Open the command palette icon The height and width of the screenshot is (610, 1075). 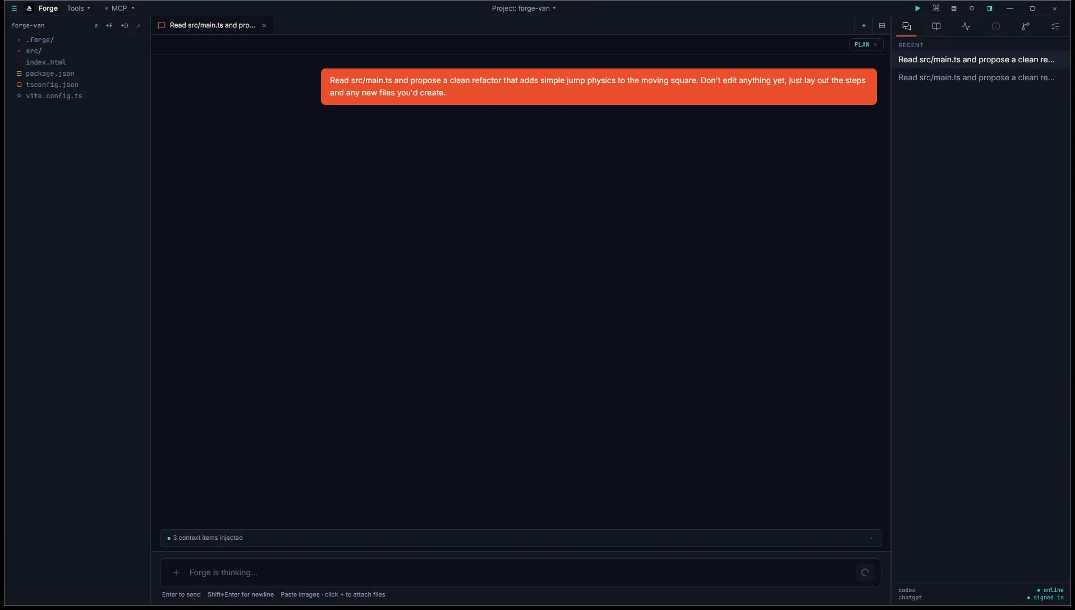coord(936,8)
